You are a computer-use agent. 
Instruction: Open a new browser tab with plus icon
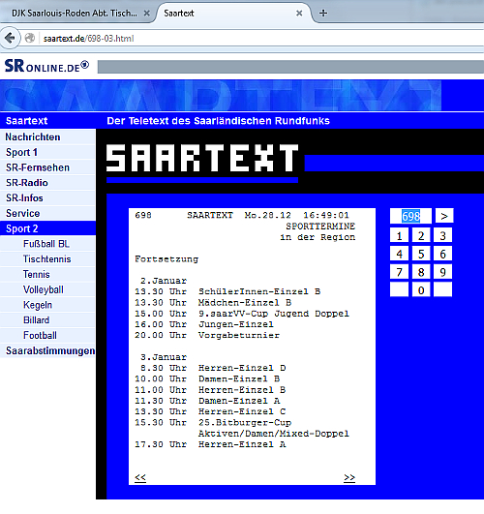(x=323, y=14)
